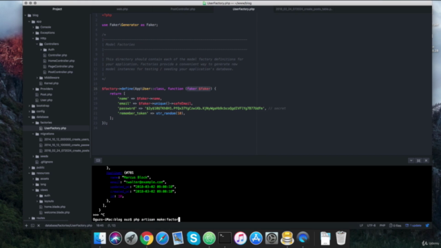
Task: Click the bird icon in the status bar
Action: (427, 225)
